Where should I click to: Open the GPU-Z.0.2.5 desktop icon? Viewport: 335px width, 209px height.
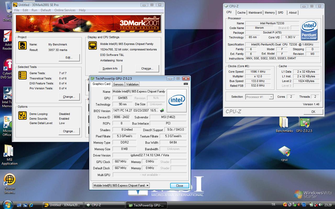(x=304, y=124)
